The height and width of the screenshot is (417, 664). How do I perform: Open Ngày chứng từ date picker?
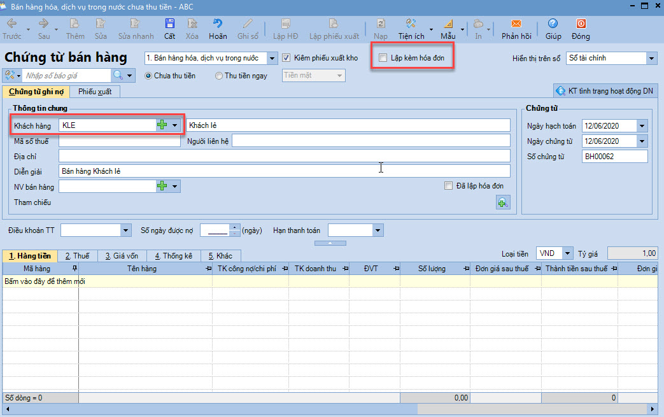point(642,141)
